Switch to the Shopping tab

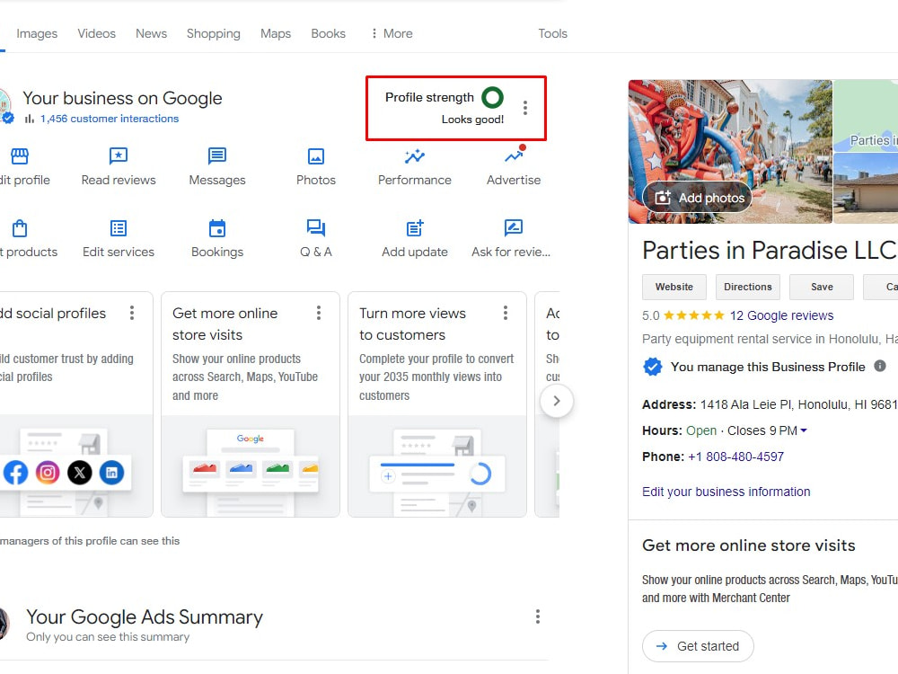click(213, 33)
